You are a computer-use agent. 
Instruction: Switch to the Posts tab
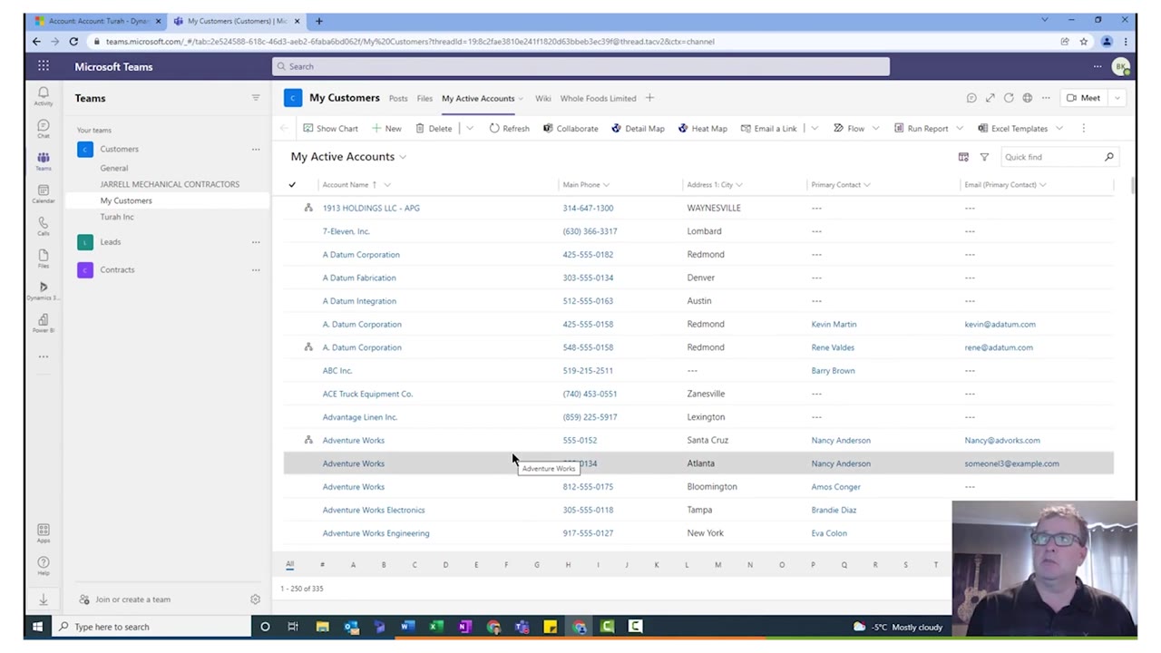397,98
